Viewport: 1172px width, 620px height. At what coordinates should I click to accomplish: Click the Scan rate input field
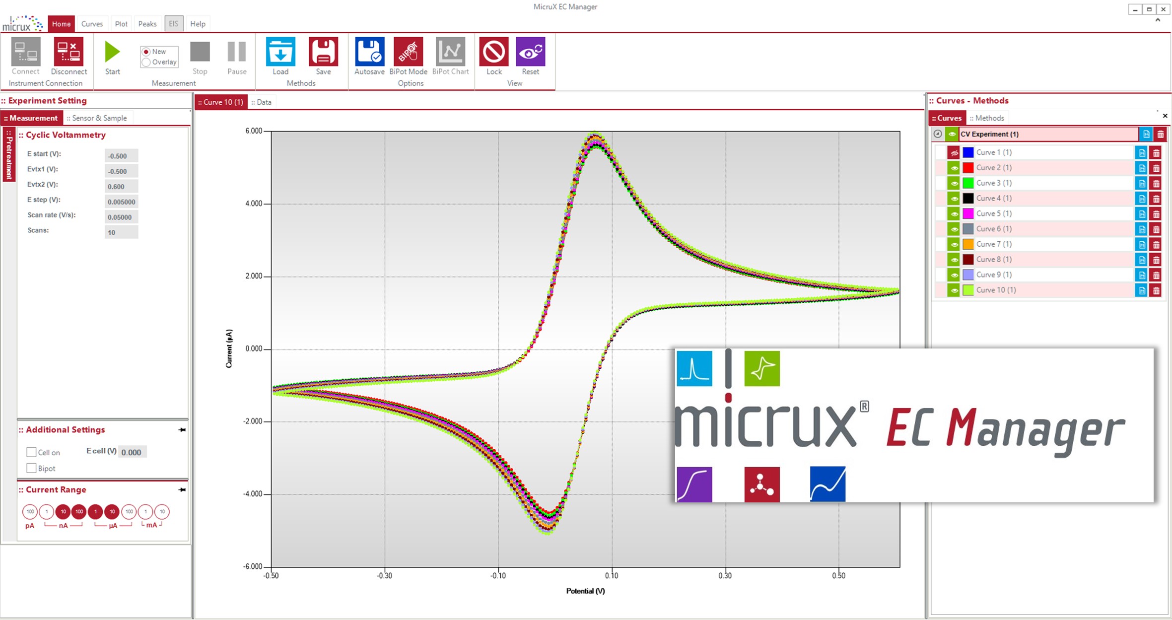[x=121, y=217]
